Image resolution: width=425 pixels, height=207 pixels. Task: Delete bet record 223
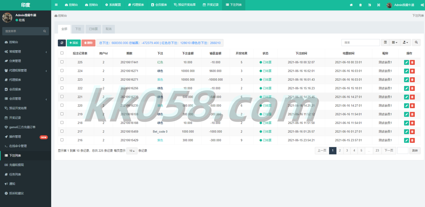412,80
